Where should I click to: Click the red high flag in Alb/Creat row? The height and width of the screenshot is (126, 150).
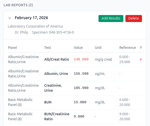point(141,59)
